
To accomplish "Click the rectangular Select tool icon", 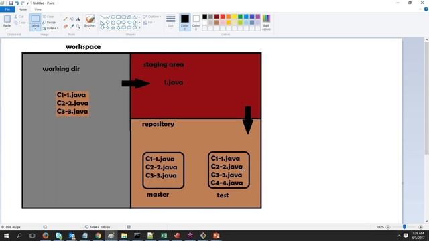I will point(35,19).
